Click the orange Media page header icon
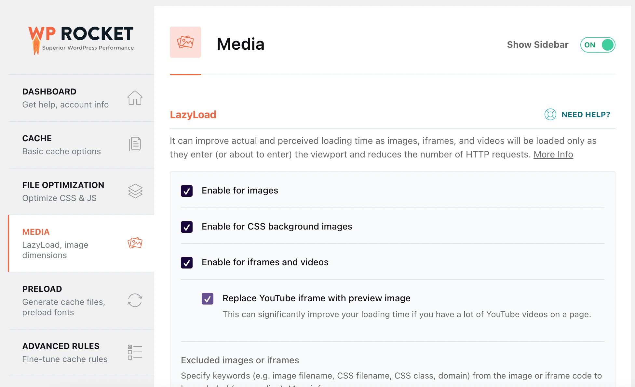635x387 pixels. pos(185,42)
